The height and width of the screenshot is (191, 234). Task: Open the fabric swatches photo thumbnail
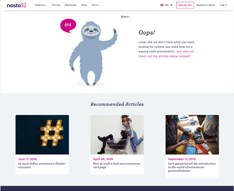pos(192,135)
